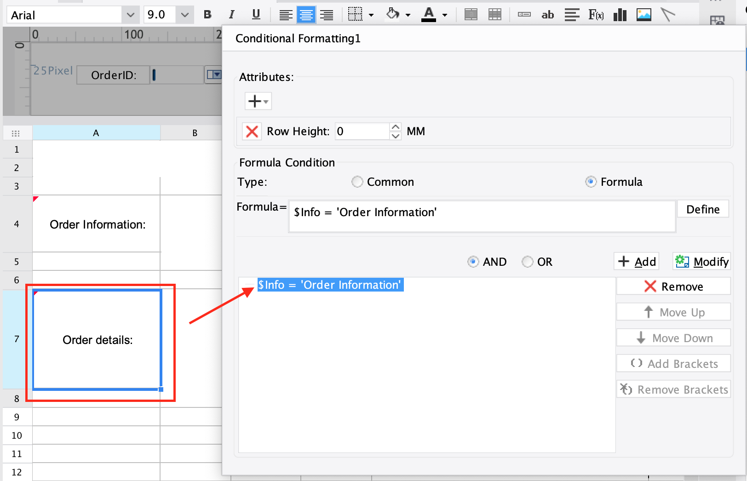747x481 pixels.
Task: Select the Formula type radio
Action: tap(591, 182)
